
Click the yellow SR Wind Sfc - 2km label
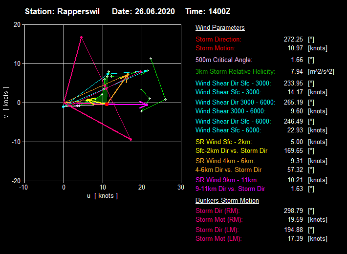coord(222,142)
